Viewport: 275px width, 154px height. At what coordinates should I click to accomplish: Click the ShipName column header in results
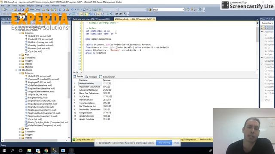90,80
